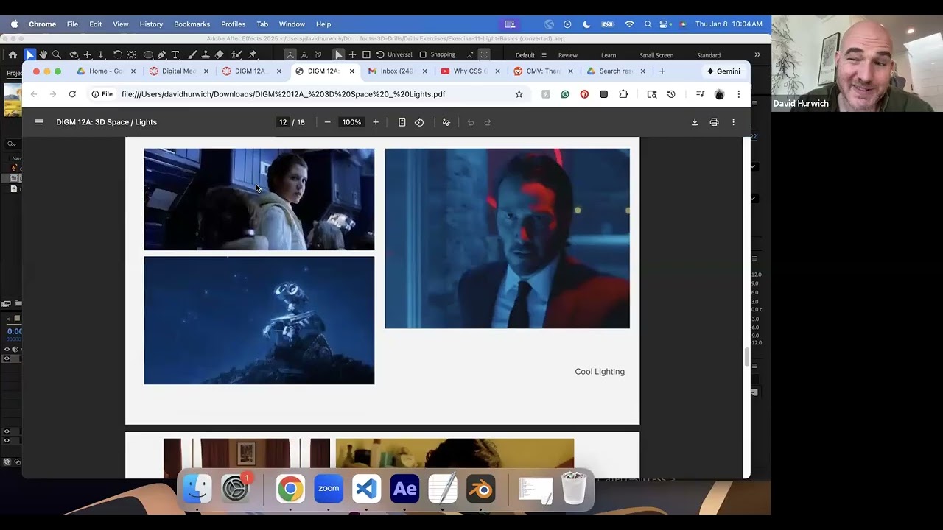Toggle the After Effects Snapping checkbox

point(423,54)
